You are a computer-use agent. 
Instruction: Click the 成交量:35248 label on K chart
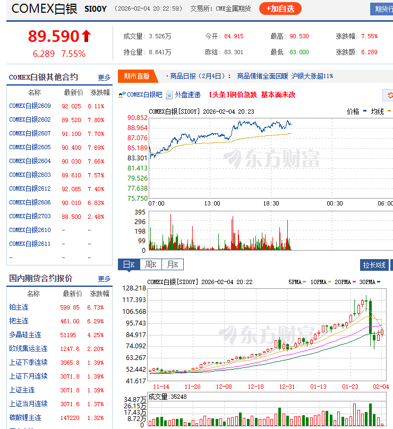pyautogui.click(x=167, y=397)
